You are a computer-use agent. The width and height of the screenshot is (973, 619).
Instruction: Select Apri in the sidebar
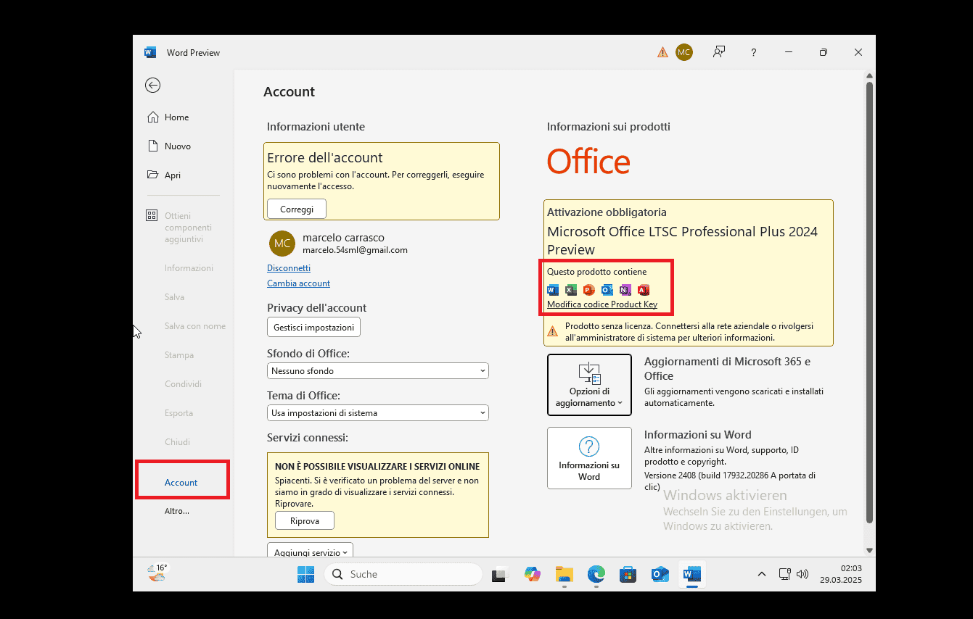[x=172, y=175]
